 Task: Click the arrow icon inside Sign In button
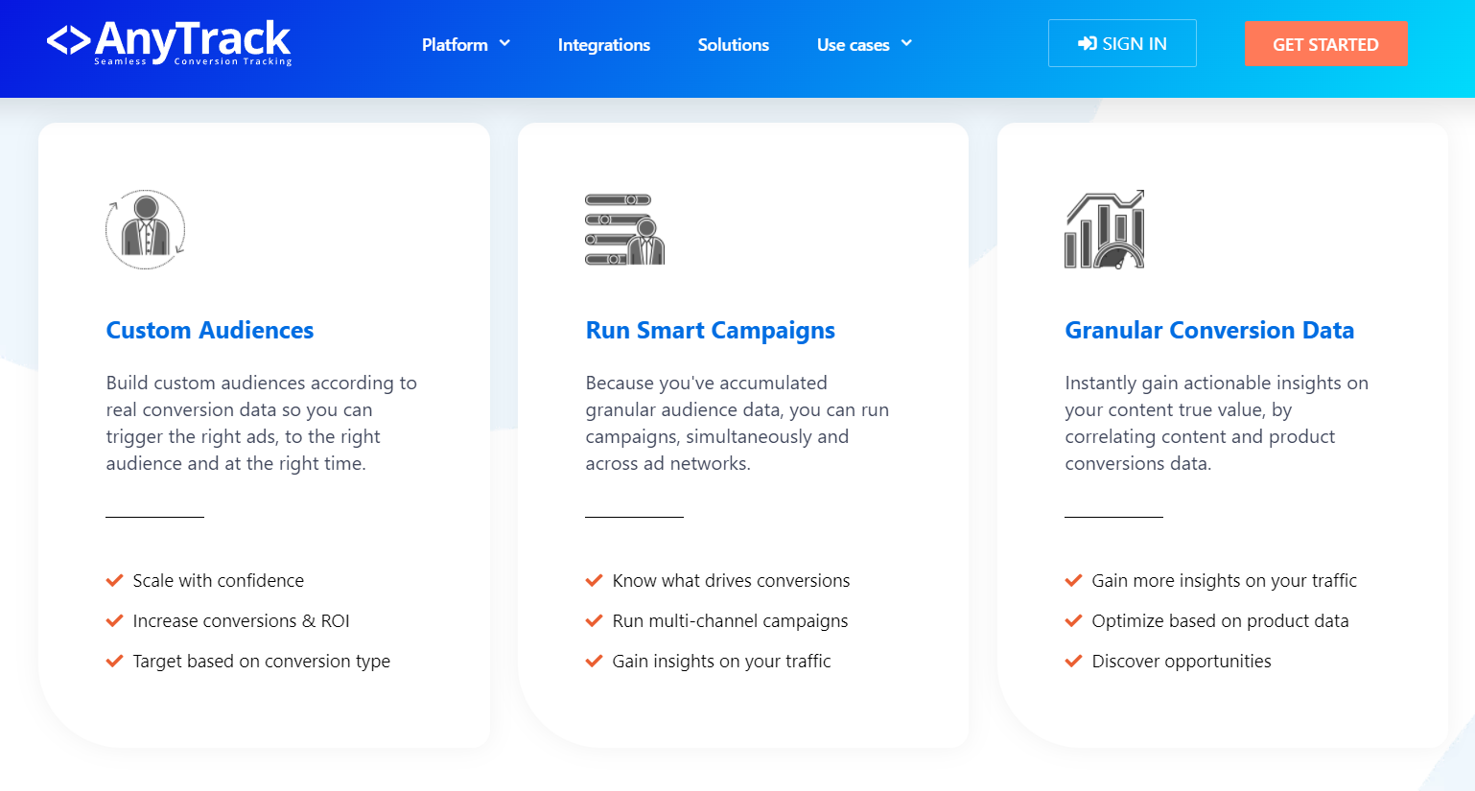tap(1088, 43)
